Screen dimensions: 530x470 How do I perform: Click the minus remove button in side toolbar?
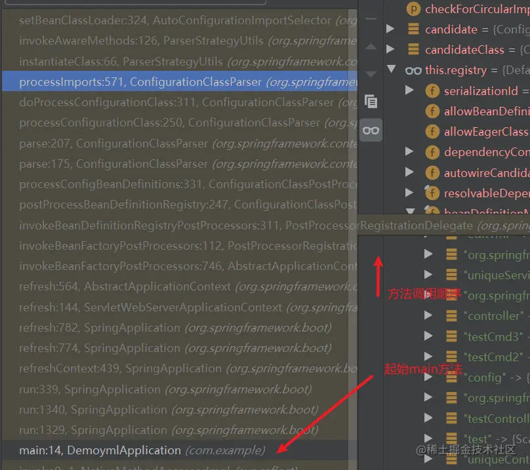[x=371, y=19]
